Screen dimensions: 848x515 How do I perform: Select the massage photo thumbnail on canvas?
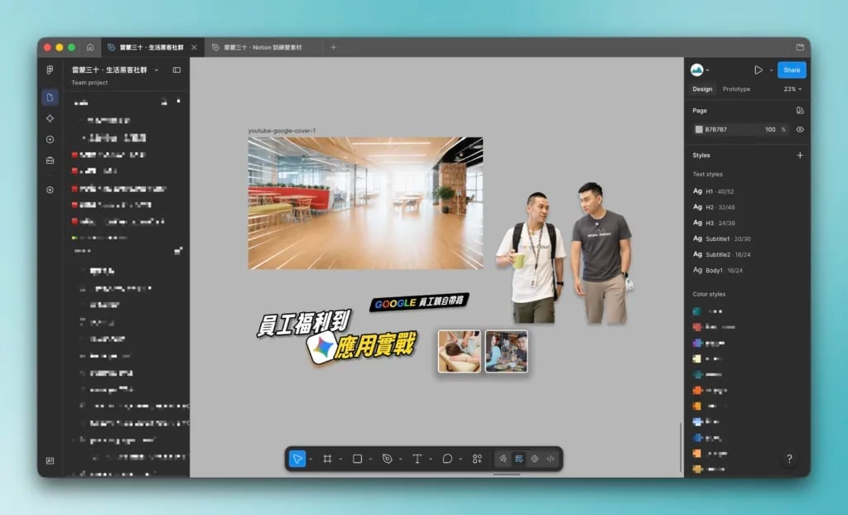click(x=459, y=352)
